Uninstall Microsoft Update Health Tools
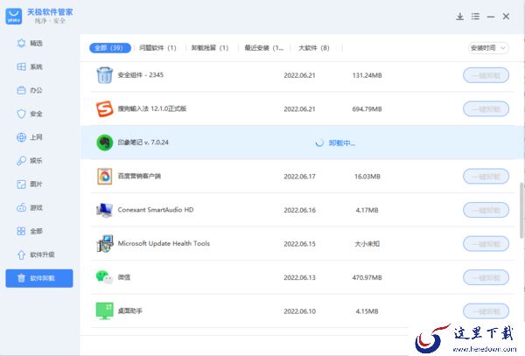 pyautogui.click(x=486, y=243)
